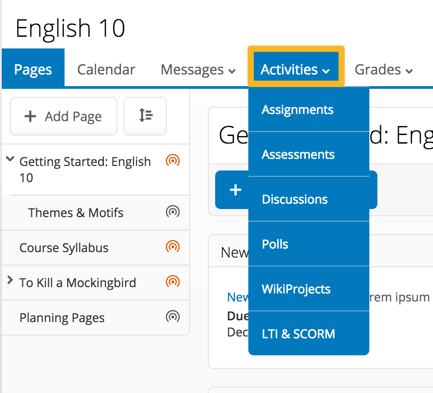Toggle publish status for Getting Started: English 10

tap(173, 161)
